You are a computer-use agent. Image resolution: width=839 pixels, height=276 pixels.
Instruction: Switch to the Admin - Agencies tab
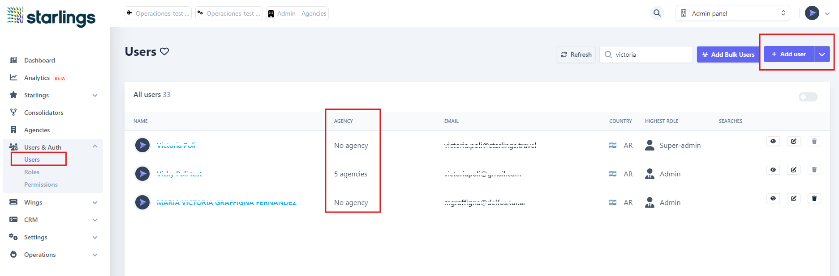297,13
